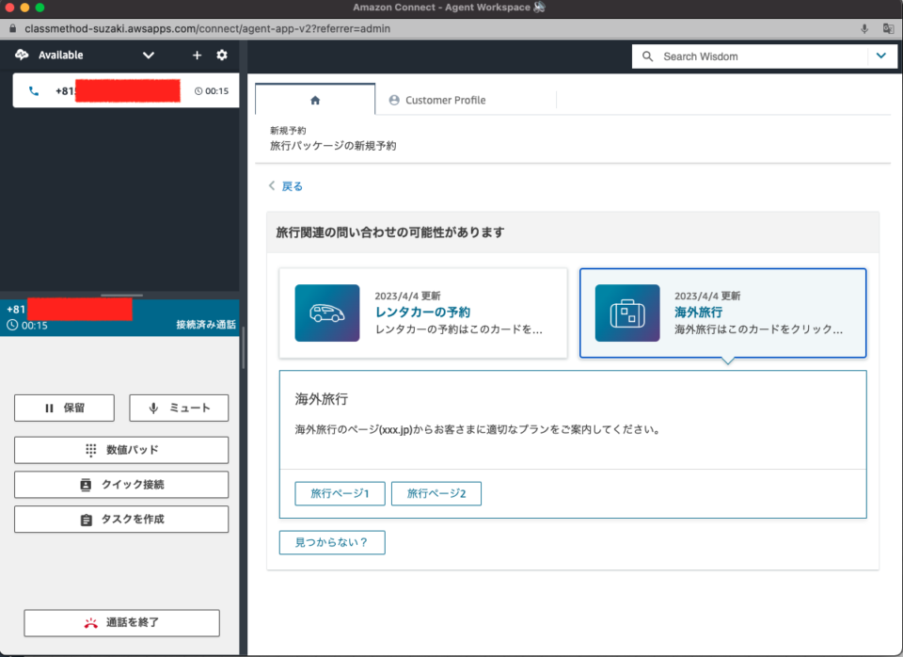
Task: Toggle the 数値パッド numeric keypad
Action: (x=120, y=450)
